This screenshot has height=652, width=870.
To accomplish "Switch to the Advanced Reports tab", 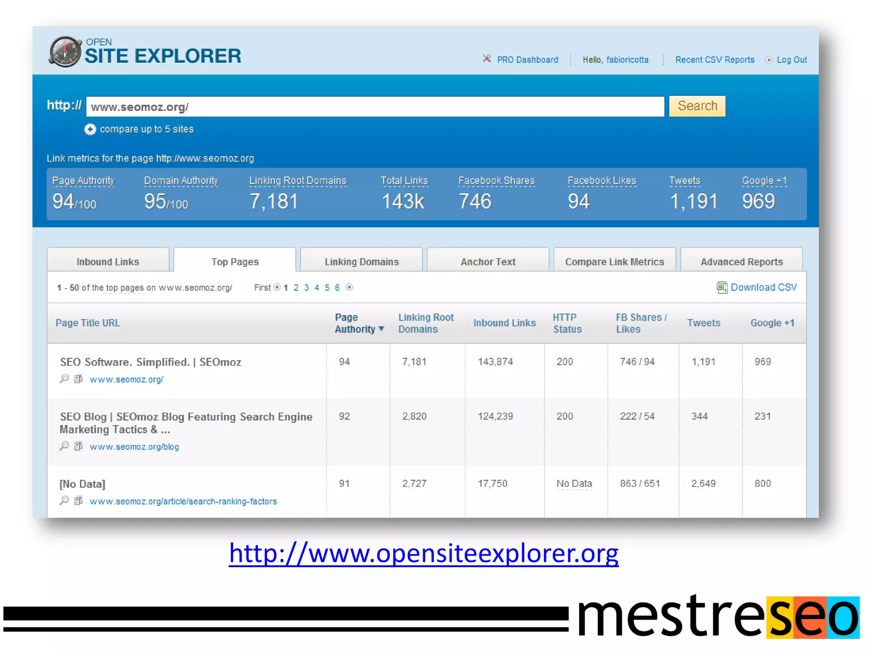I will tap(742, 260).
